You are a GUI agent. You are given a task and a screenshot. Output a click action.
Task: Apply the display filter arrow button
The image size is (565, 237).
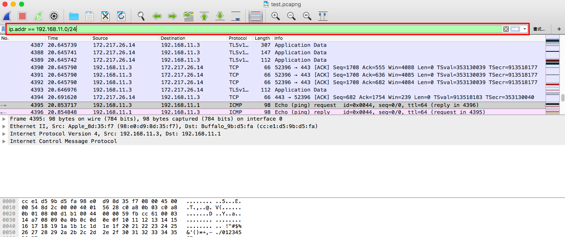click(515, 29)
